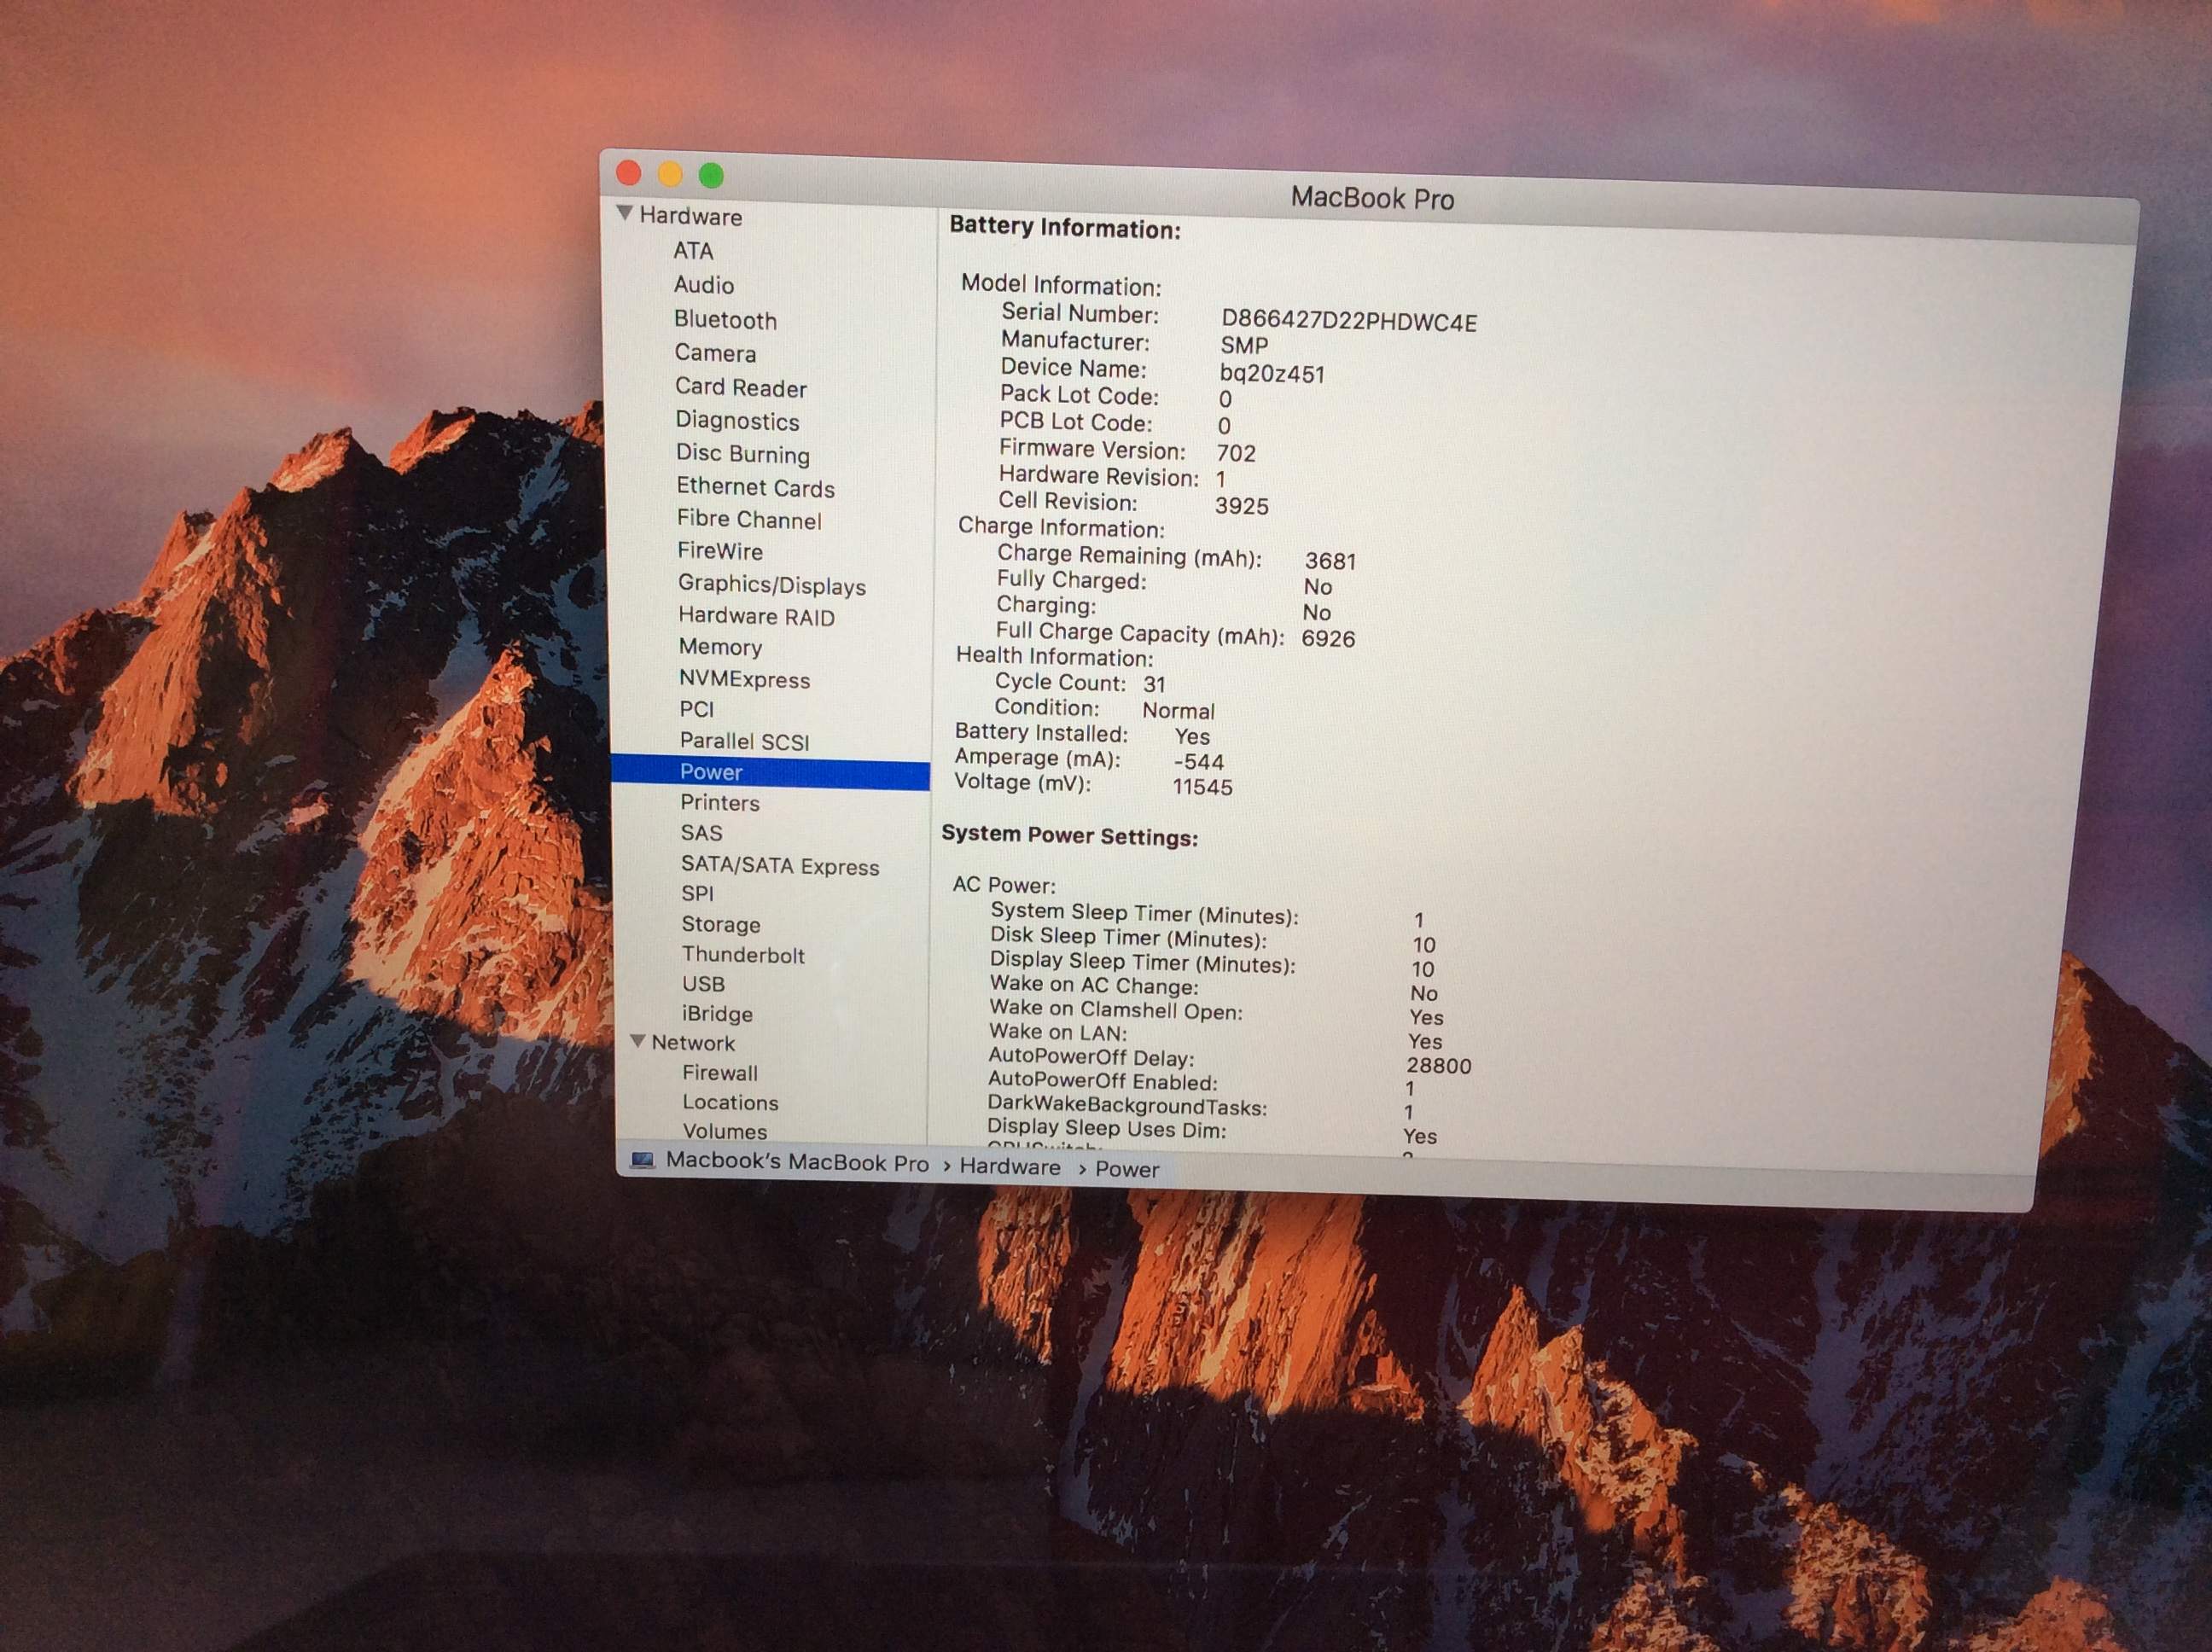Close the MacBook Pro window
Screen dimensions: 2212x1652
[x=629, y=173]
